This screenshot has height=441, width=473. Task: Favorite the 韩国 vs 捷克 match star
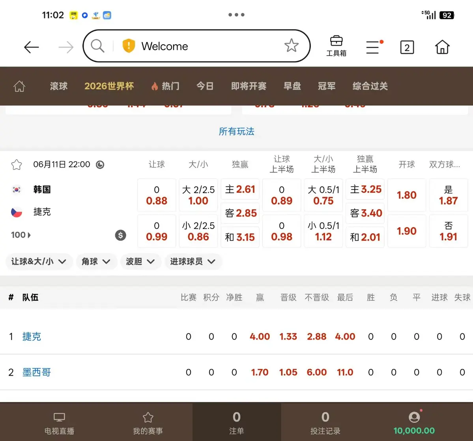[x=17, y=165]
